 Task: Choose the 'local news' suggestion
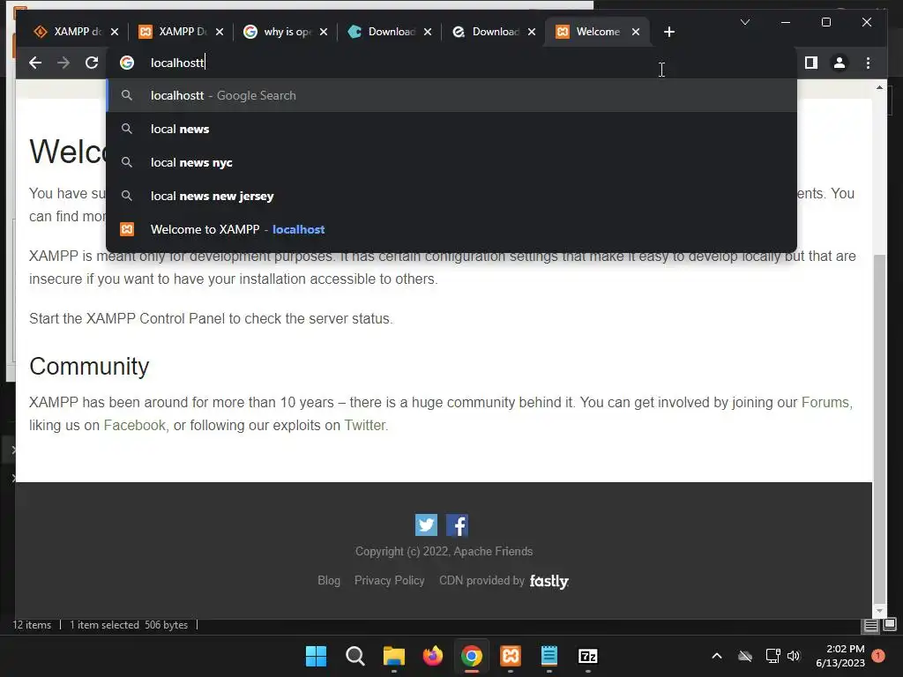(451, 129)
